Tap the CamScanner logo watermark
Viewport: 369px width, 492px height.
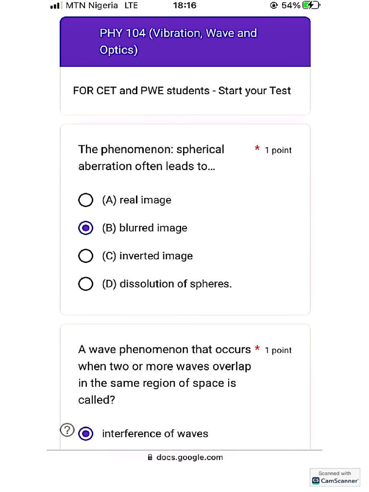(x=335, y=477)
